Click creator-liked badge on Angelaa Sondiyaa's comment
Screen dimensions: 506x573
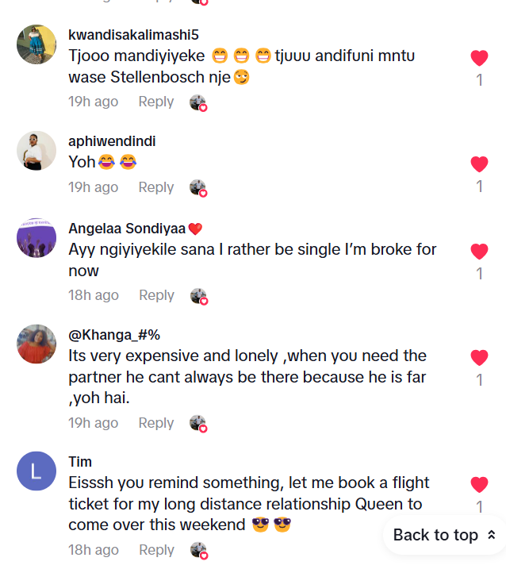coord(198,296)
